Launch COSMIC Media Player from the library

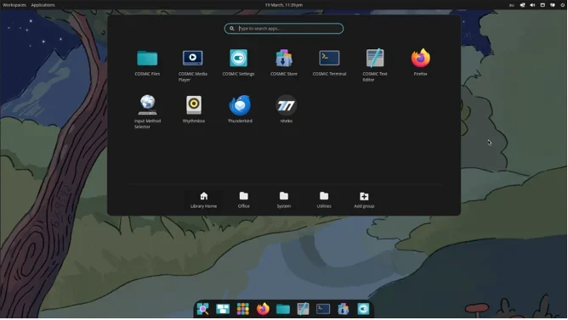click(x=193, y=65)
